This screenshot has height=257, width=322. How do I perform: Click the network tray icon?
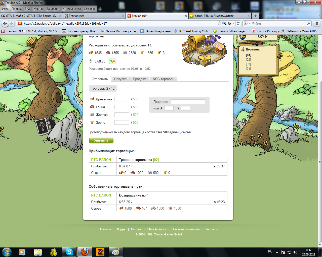[x=289, y=252]
